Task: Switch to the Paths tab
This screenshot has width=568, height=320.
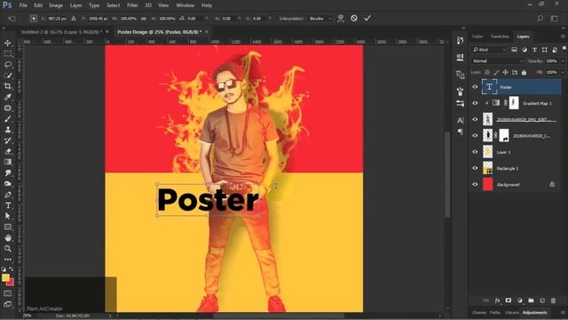Action: tap(495, 312)
